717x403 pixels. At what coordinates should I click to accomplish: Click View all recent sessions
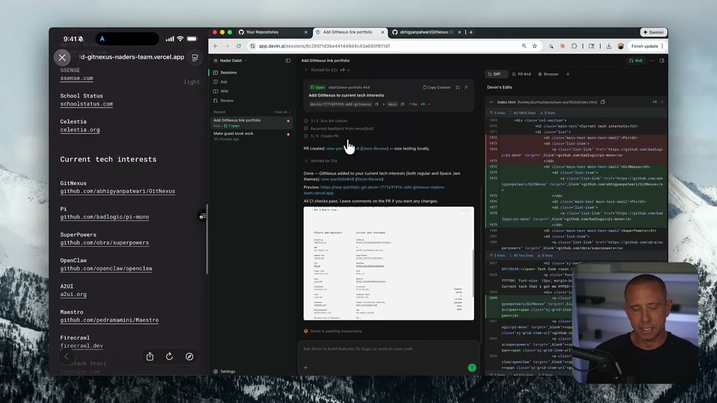point(282,112)
